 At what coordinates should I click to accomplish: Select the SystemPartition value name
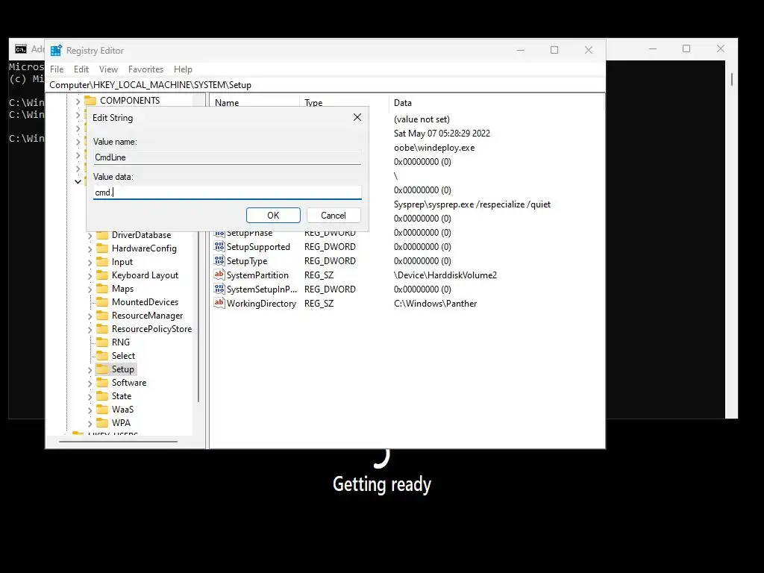(257, 275)
